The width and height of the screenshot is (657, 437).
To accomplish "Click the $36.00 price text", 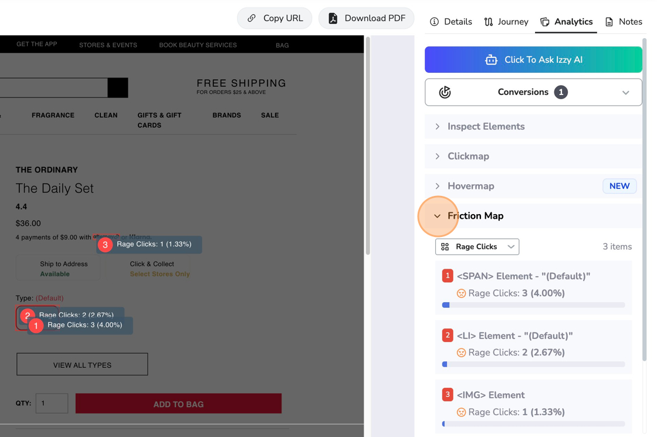I will [x=28, y=223].
